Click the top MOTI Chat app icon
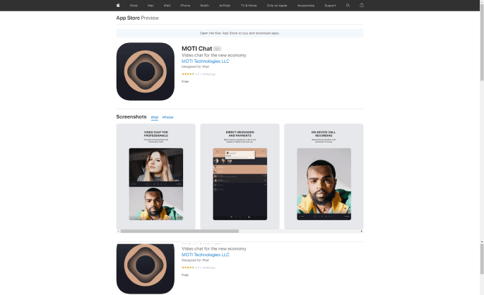Screen dimensions: 484x295 coord(146,71)
